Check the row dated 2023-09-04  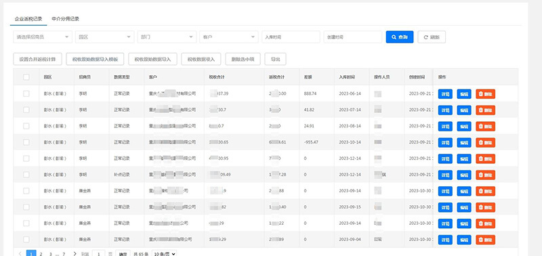[x=26, y=240]
